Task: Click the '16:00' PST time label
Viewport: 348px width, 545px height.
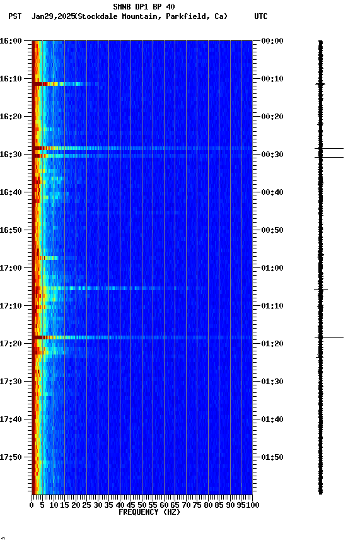Action: [11, 41]
